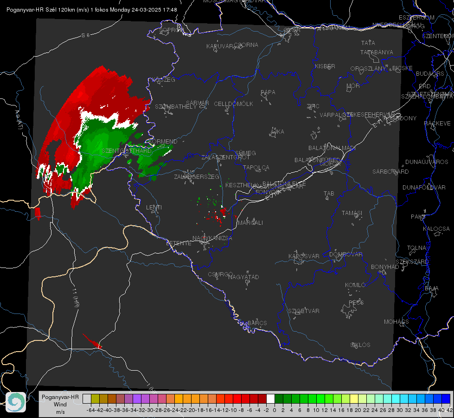Click the radar title text with date 24-03-2025
The height and width of the screenshot is (418, 454).
tap(91, 10)
